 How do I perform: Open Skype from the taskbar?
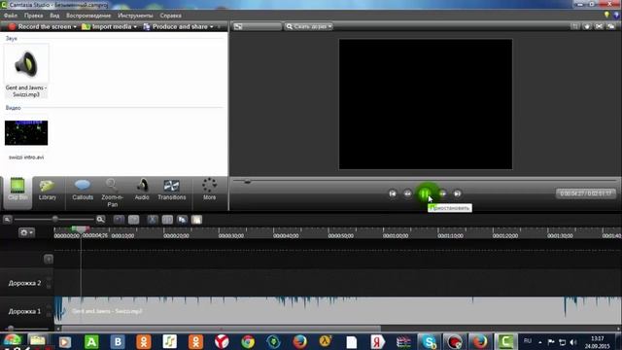(429, 341)
